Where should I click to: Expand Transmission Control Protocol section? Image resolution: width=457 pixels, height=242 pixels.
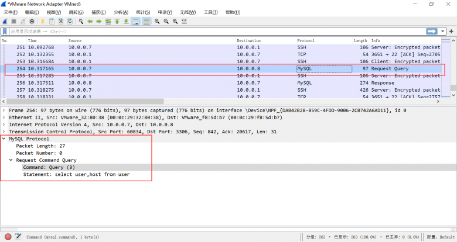click(x=4, y=132)
